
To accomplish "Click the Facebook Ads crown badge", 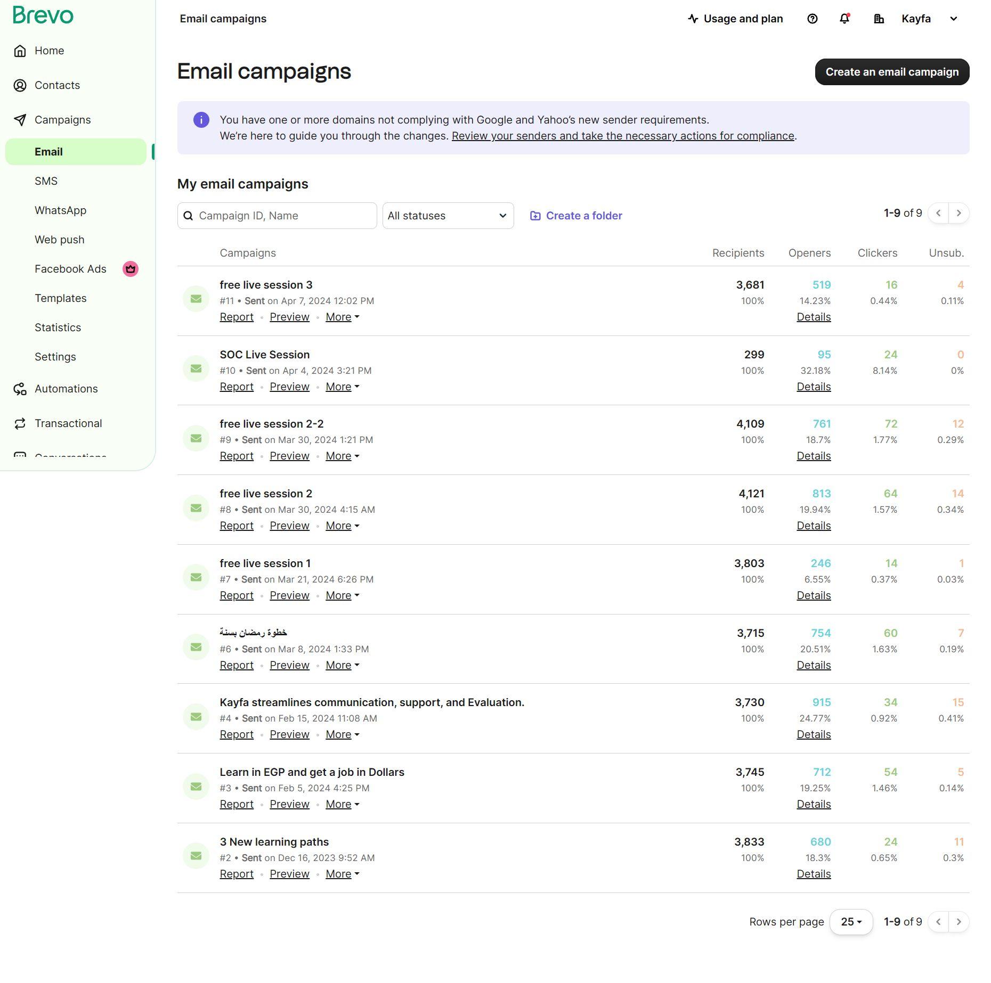I will [131, 269].
